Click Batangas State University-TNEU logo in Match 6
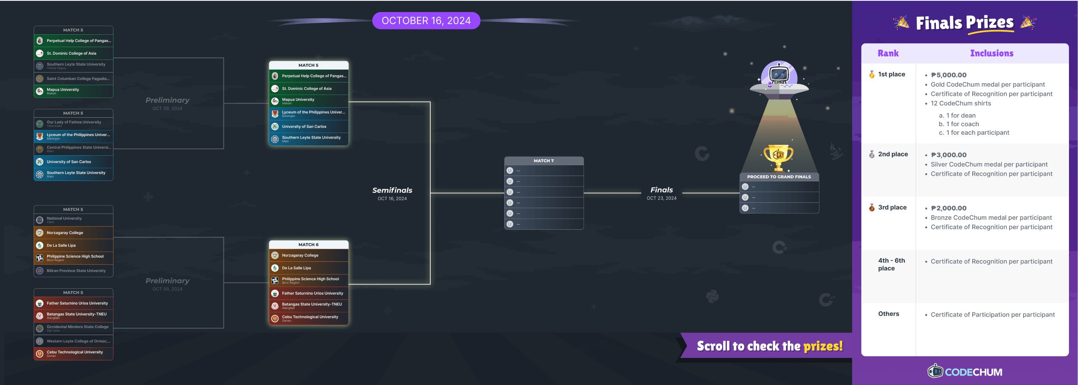The width and height of the screenshot is (1078, 385). [x=275, y=306]
